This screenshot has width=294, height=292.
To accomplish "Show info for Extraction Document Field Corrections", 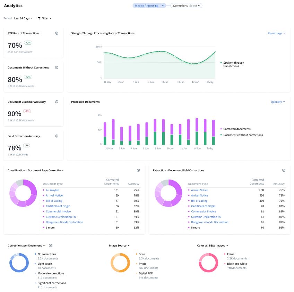I will [x=284, y=170].
